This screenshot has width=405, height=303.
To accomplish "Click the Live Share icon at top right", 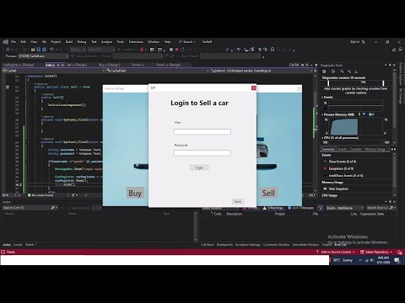I will tap(394, 50).
